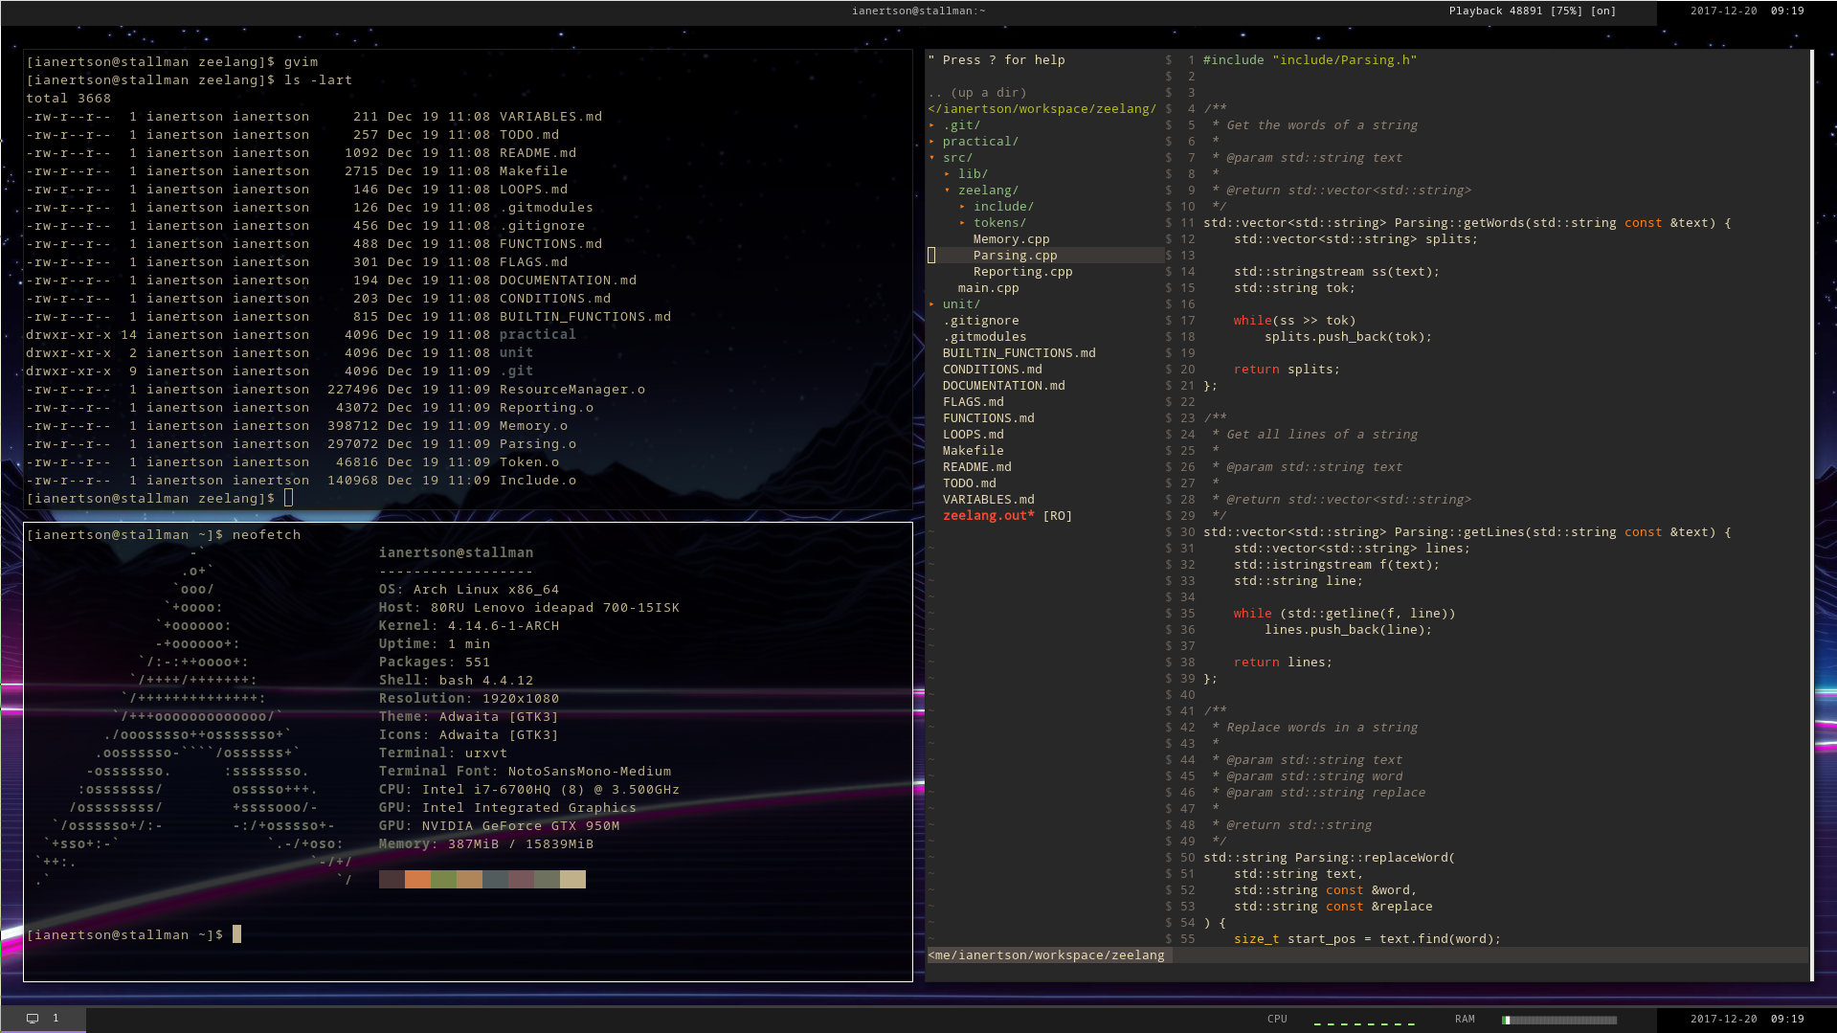Click code line 11 getWords declaration
Viewport: 1837px width, 1033px height.
pos(1467,223)
